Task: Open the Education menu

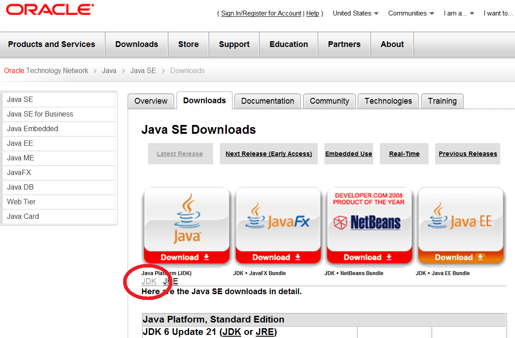Action: click(x=289, y=44)
